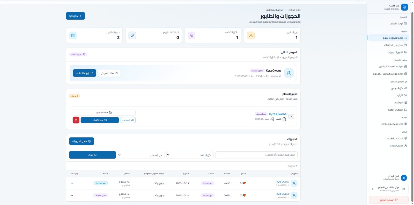Open the كل المصادر source filter dropdown
Image resolution: width=414 pixels, height=205 pixels.
(141, 155)
